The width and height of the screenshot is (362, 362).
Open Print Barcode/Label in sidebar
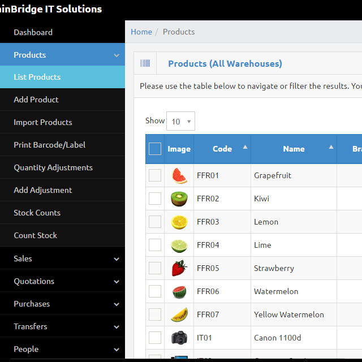62,145
